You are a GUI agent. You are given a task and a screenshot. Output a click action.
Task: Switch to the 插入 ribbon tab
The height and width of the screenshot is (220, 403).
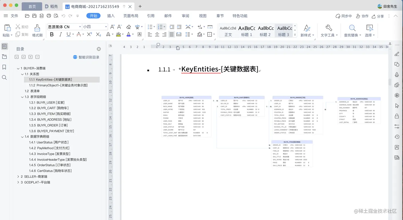click(111, 16)
